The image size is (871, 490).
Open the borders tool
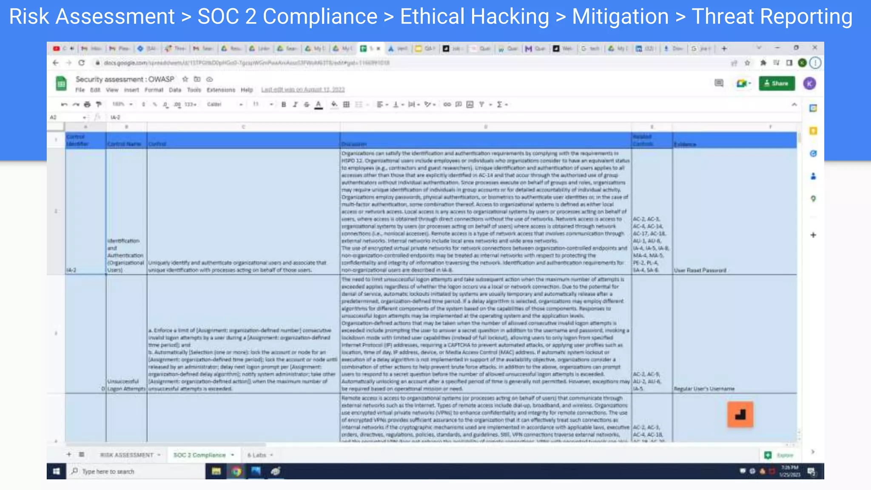tap(347, 105)
